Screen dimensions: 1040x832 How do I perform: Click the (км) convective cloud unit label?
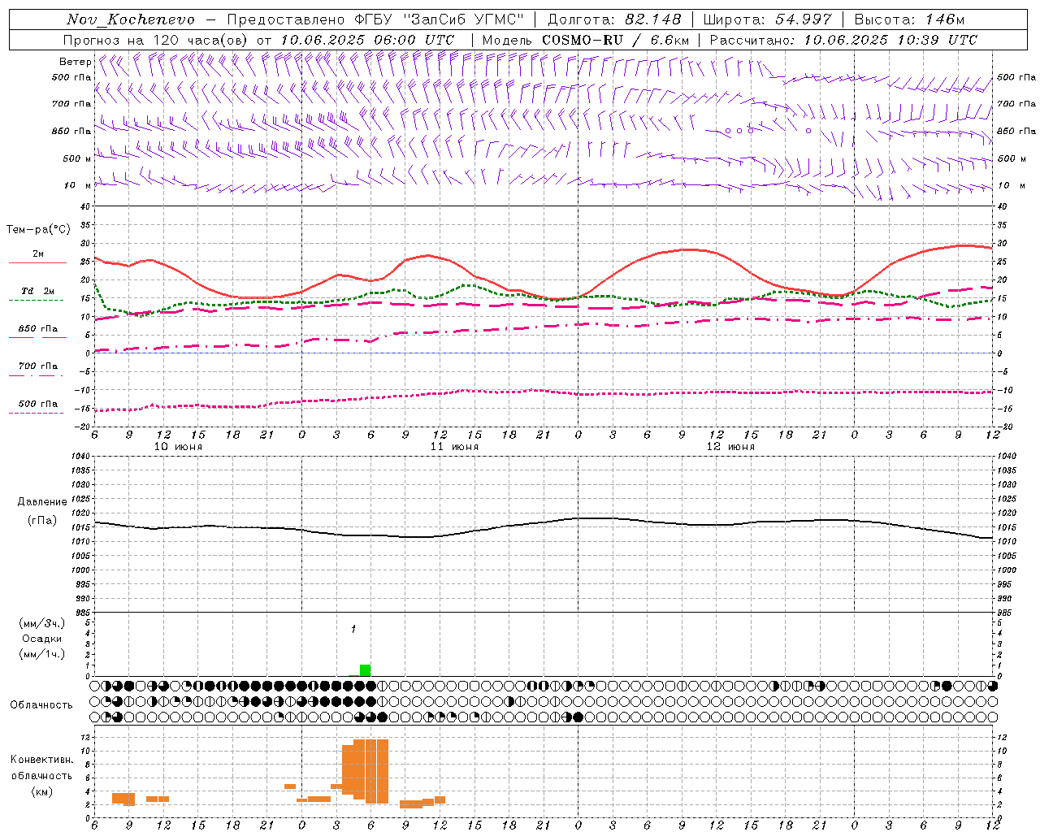41,791
